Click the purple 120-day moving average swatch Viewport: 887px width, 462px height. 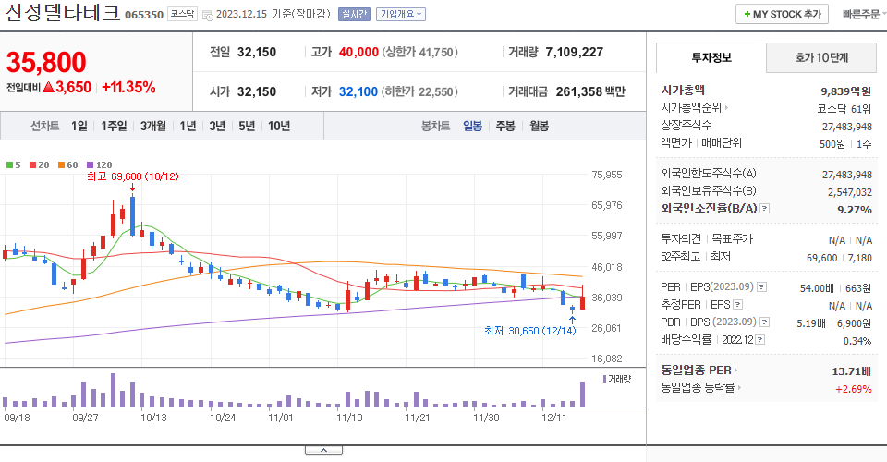(x=90, y=165)
